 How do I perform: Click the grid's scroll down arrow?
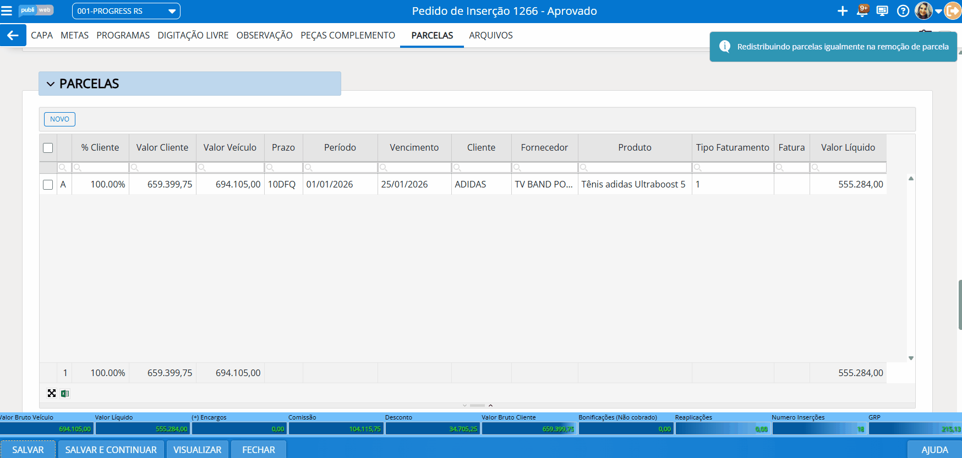[911, 358]
